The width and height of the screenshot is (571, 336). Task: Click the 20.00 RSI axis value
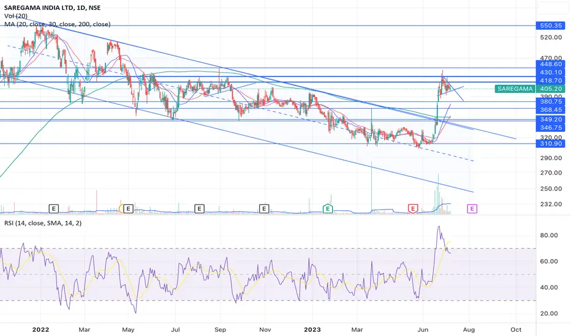point(549,313)
